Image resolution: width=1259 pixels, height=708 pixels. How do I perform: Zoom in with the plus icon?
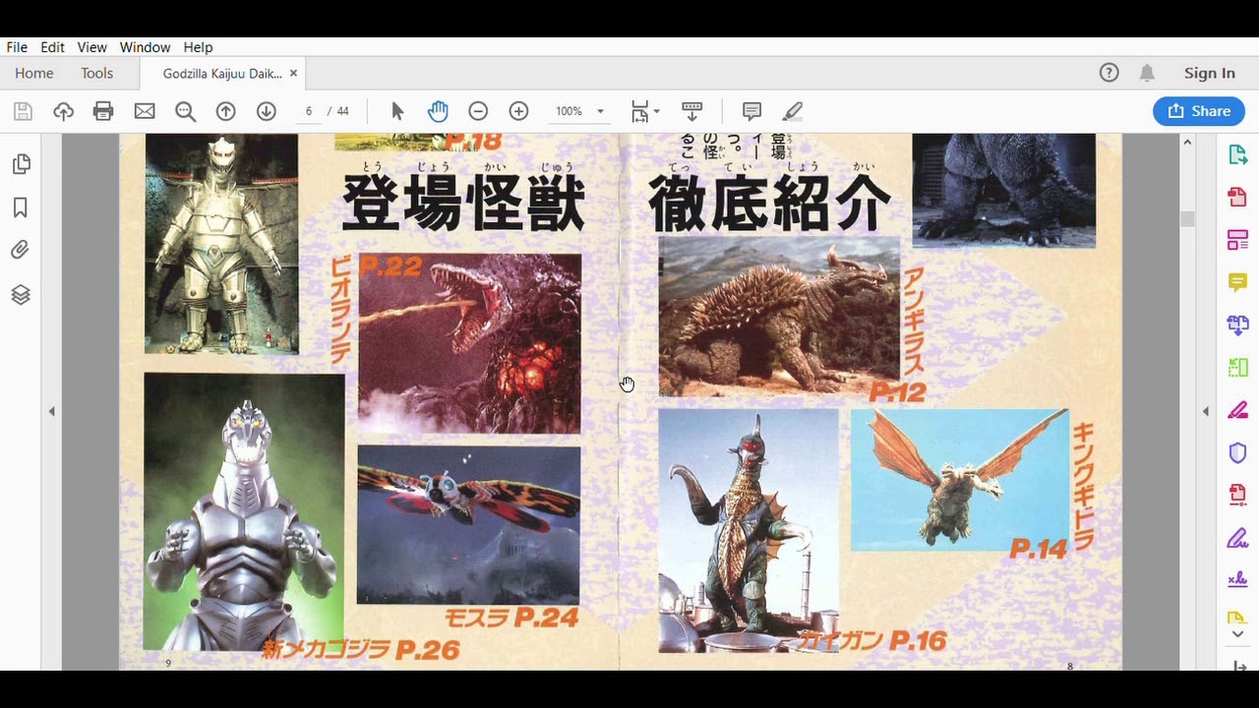[x=518, y=111]
